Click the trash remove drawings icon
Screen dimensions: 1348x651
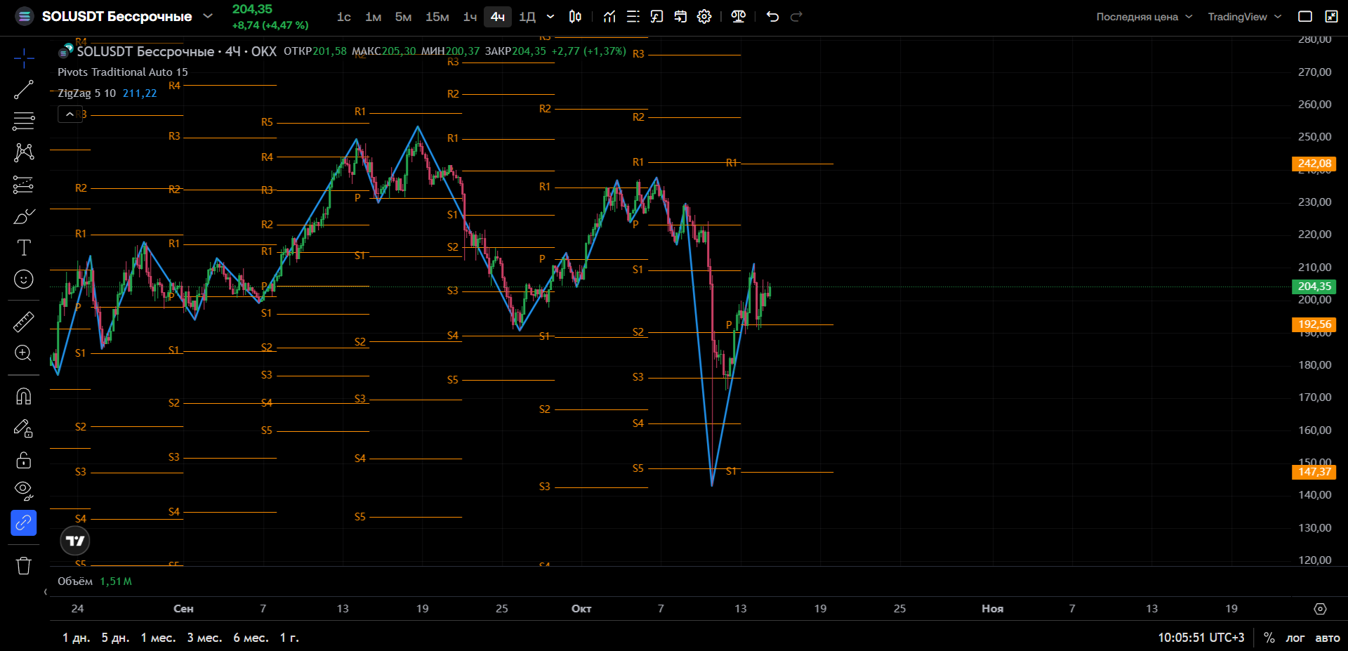[24, 565]
